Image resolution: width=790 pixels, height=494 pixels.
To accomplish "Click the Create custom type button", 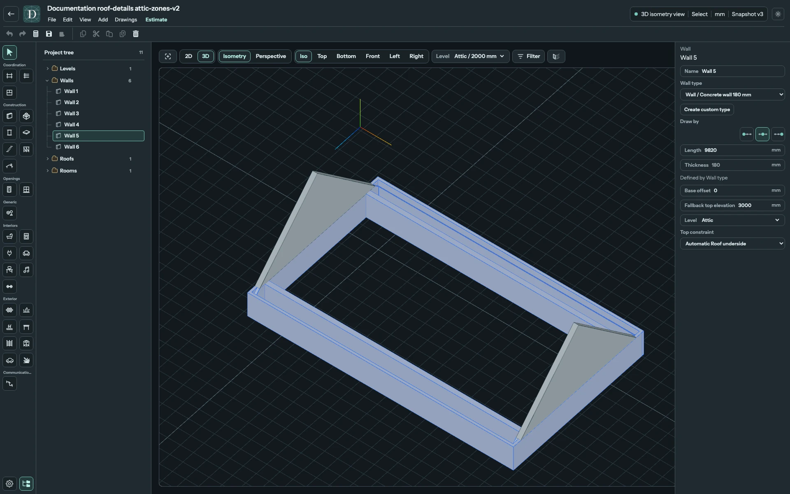I will tap(707, 110).
